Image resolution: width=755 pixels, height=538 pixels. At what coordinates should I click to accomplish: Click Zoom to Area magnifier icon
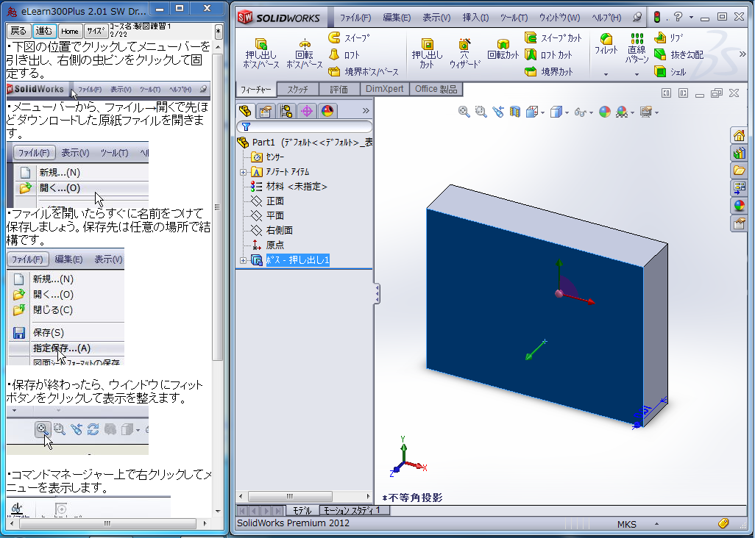481,112
